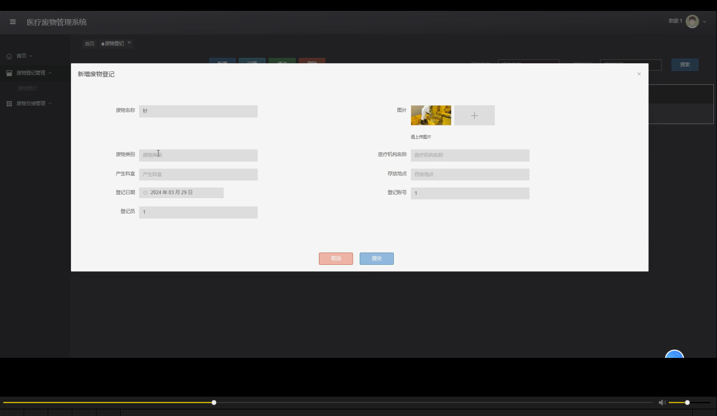Image resolution: width=717 pixels, height=416 pixels.
Task: Click into the 废物类别 input
Action: pos(198,155)
